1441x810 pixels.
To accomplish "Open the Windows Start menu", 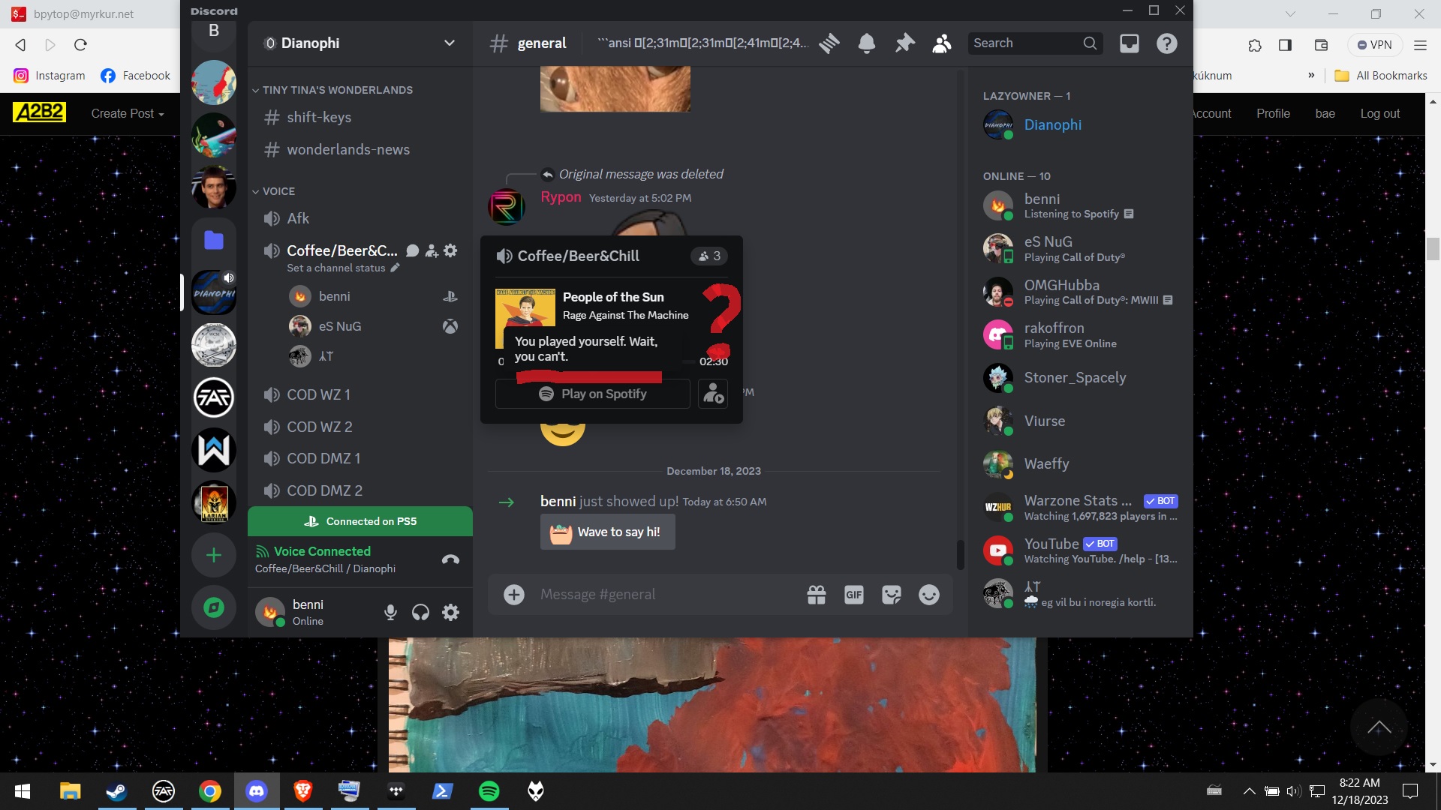I will click(23, 791).
